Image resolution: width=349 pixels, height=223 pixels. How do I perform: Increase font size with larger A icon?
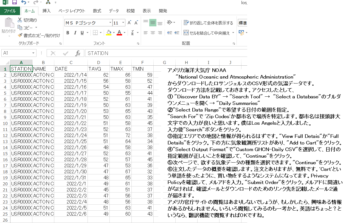(129, 23)
